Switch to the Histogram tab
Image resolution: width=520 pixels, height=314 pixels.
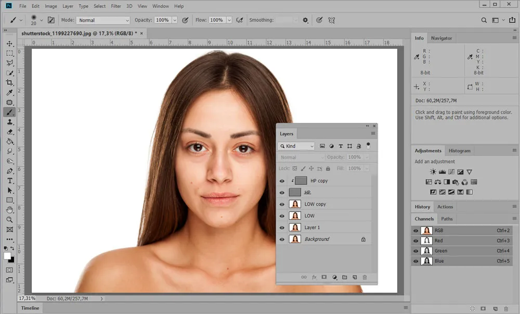coord(459,150)
